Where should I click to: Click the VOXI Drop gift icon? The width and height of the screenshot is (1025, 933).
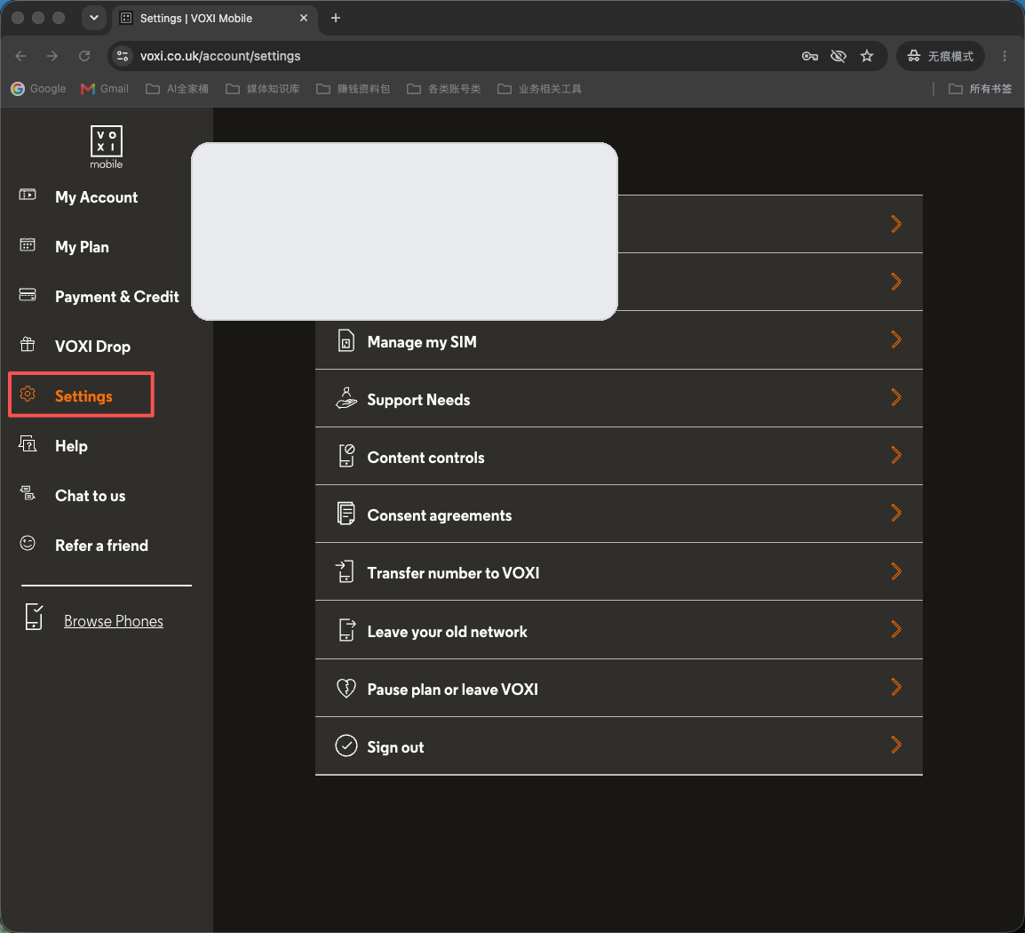coord(28,345)
